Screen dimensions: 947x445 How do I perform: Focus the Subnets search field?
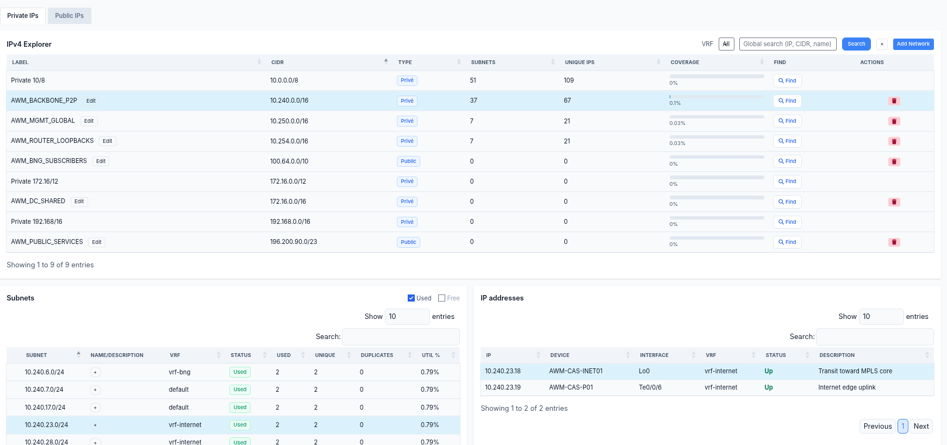click(x=401, y=337)
